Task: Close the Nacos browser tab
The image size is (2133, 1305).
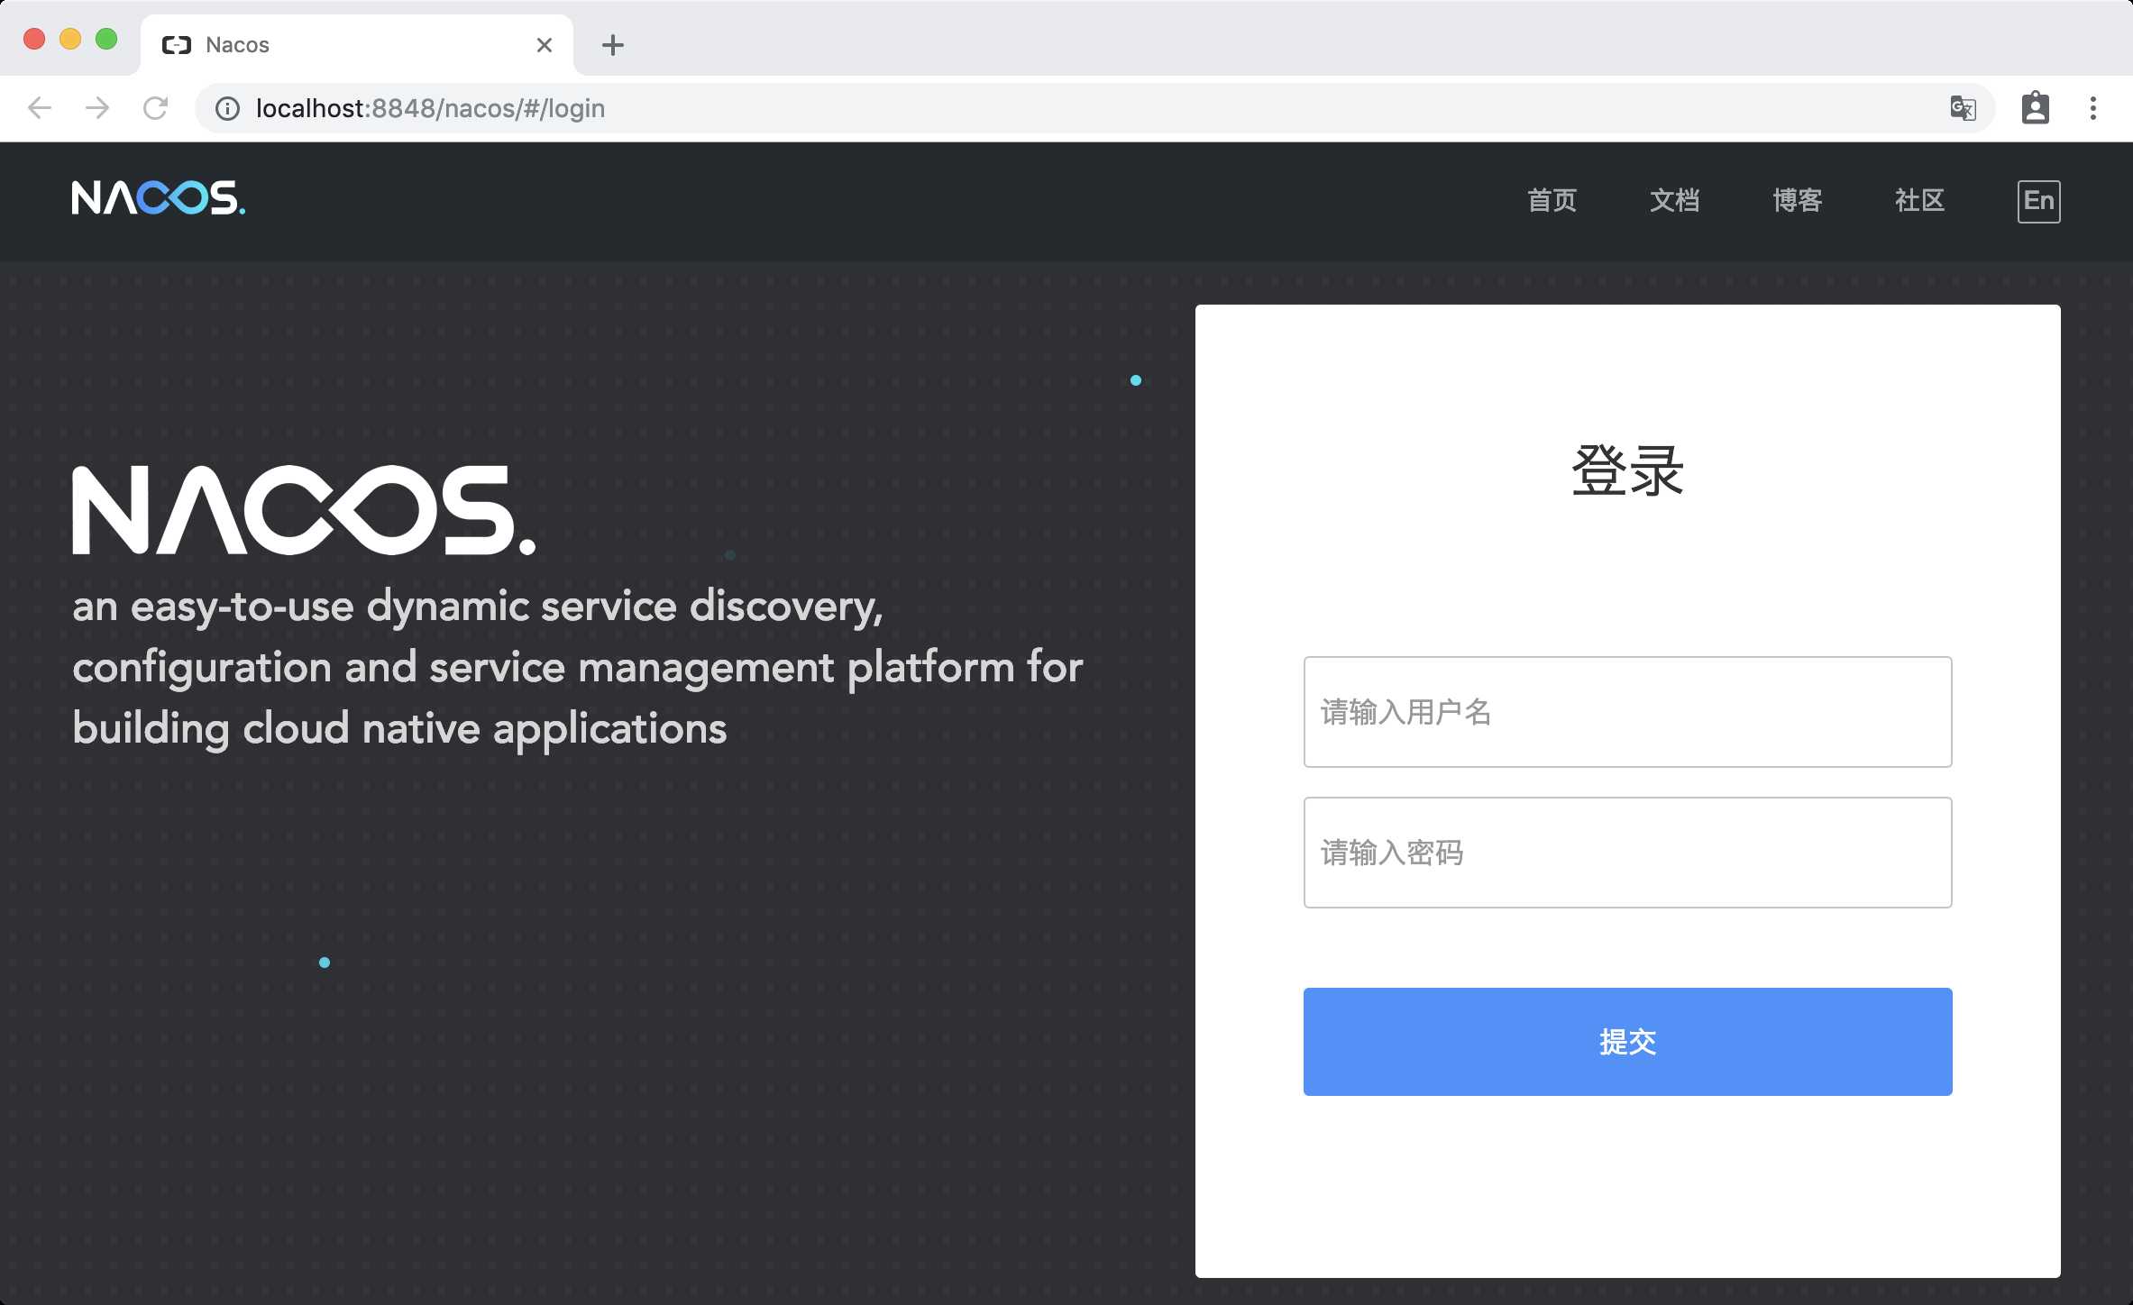Action: coord(544,44)
